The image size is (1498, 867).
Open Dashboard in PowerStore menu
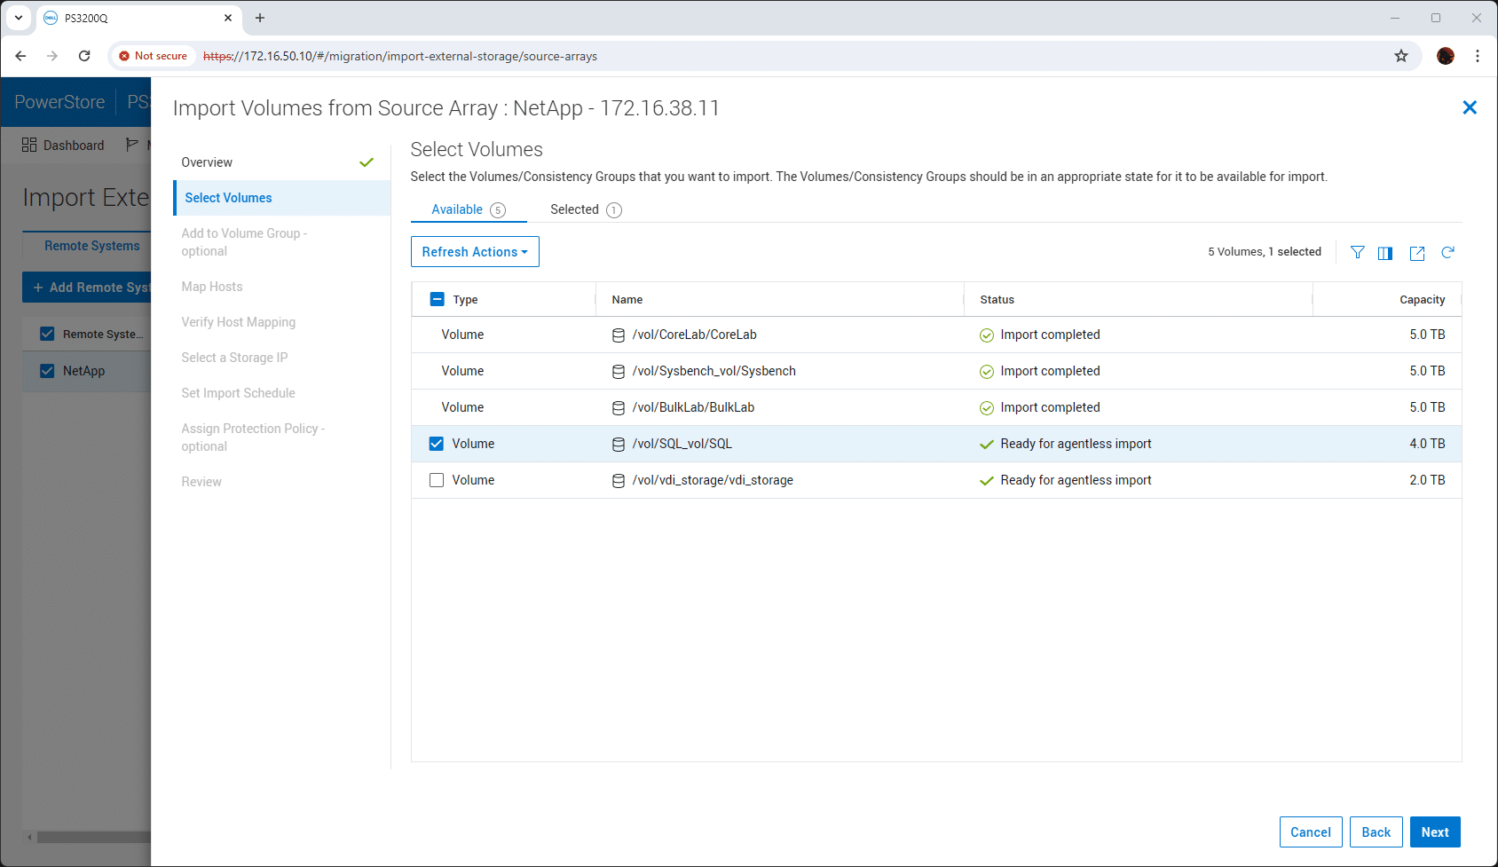tap(63, 145)
